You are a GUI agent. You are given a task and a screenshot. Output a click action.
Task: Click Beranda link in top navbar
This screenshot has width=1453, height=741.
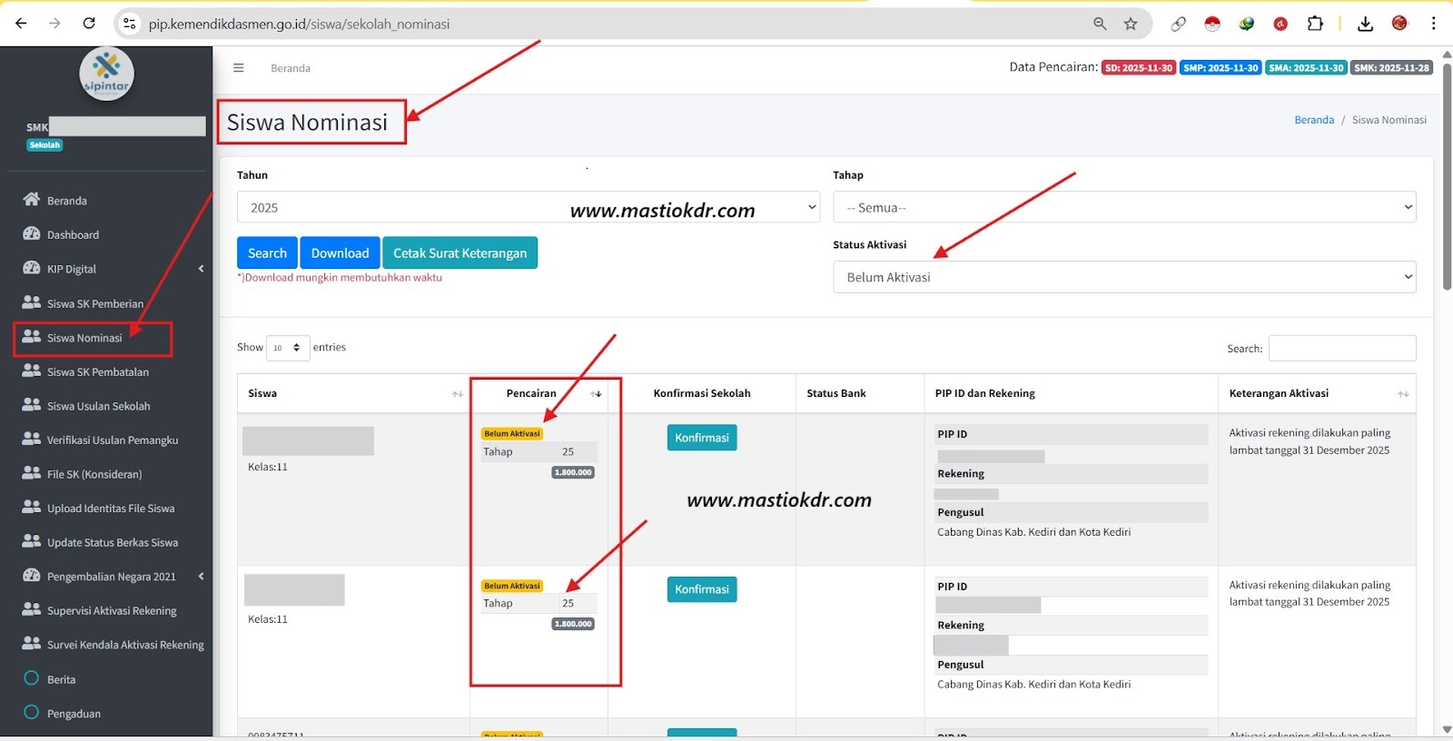point(291,68)
